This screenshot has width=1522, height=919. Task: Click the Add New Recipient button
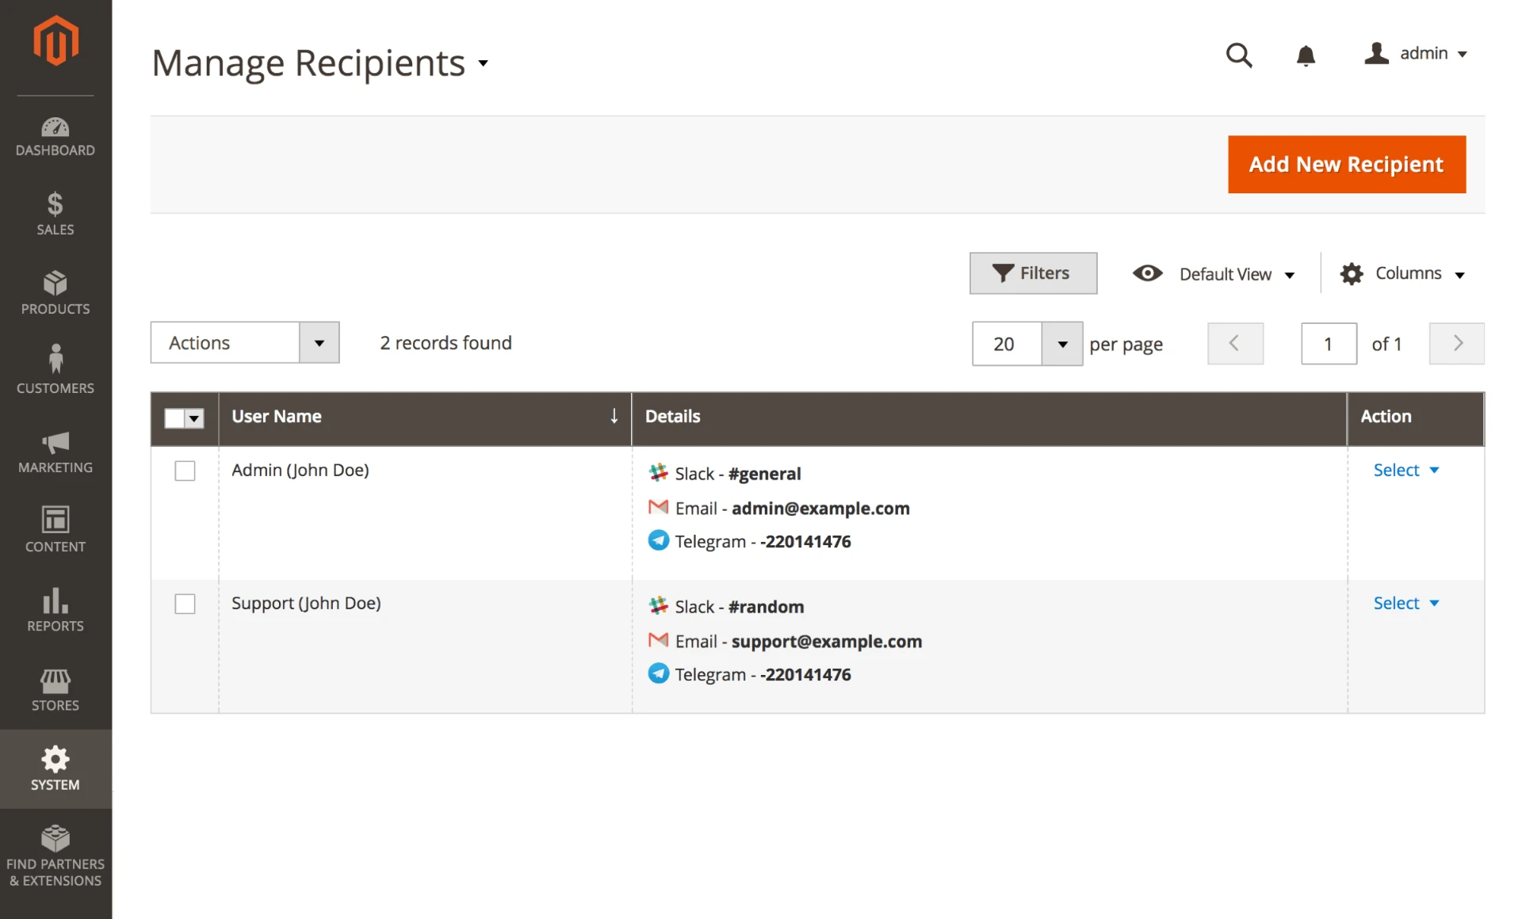tap(1346, 164)
